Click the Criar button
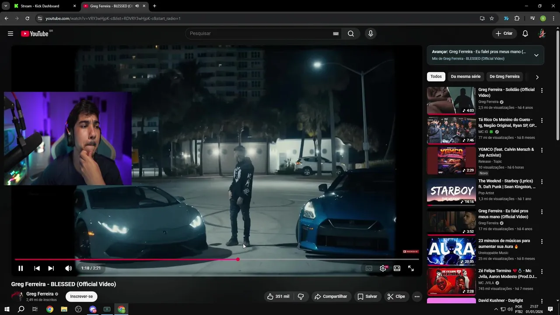Image resolution: width=560 pixels, height=315 pixels. coord(504,34)
